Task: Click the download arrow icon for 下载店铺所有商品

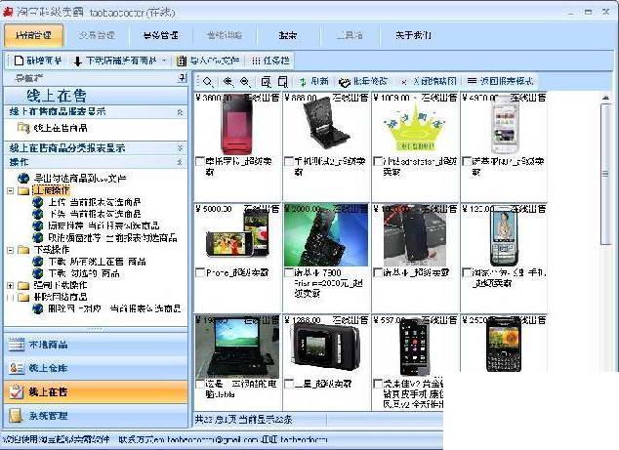Action: point(78,61)
